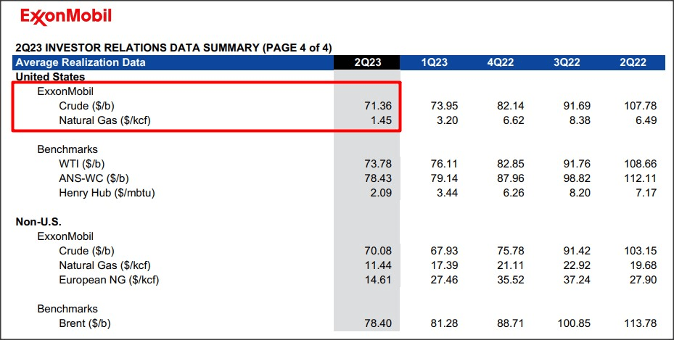674x340 pixels.
Task: Click the WTI value 108.66
Action: point(641,164)
